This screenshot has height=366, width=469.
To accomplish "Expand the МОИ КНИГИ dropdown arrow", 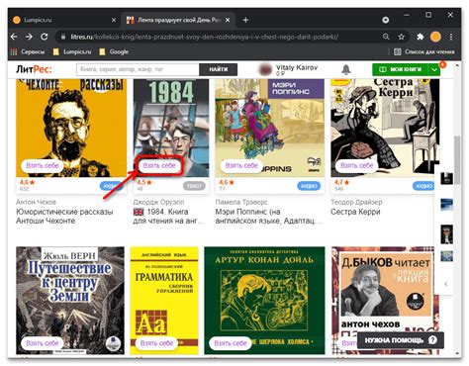I will pyautogui.click(x=434, y=69).
